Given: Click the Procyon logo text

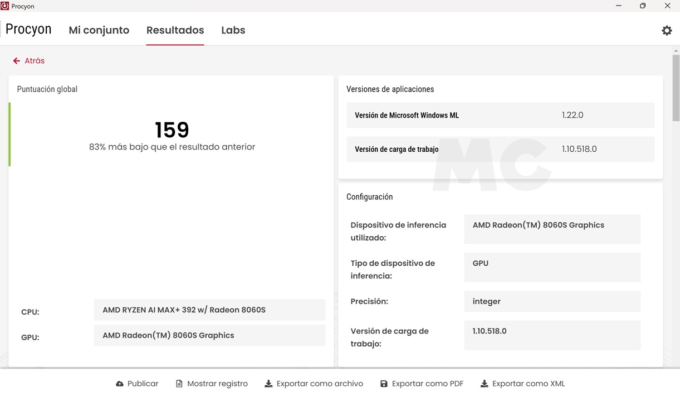Looking at the screenshot, I should [x=28, y=29].
